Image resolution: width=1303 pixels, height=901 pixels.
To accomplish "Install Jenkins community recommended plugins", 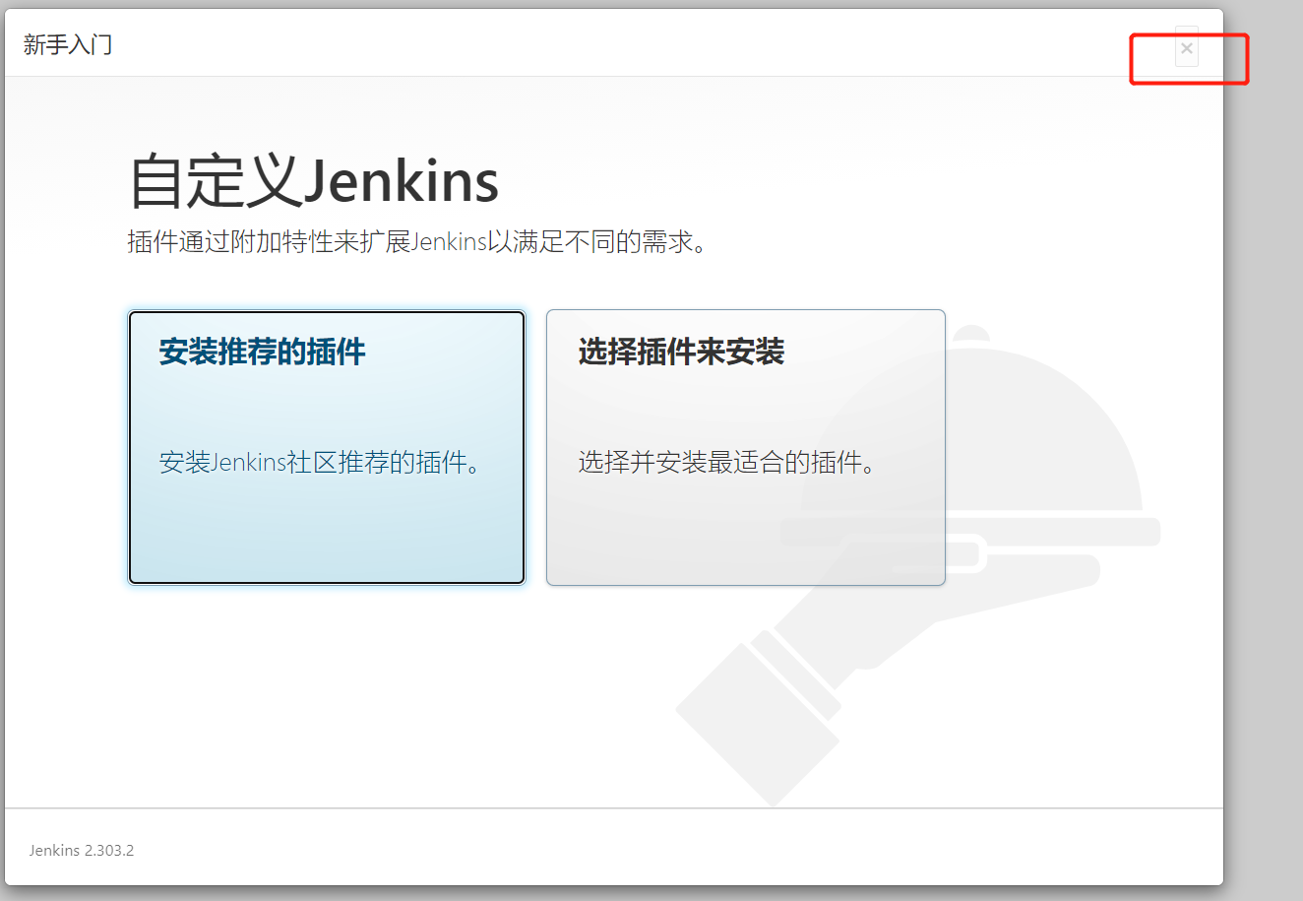I will tap(326, 448).
